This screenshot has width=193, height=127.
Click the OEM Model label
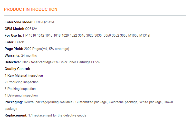coord(14,29)
